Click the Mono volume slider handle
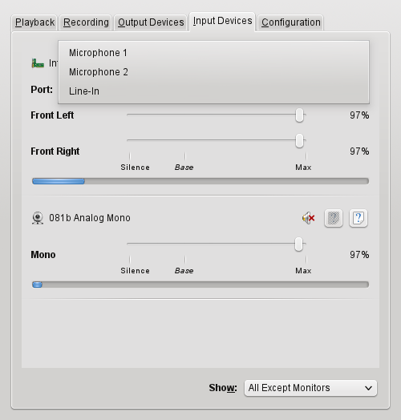Image resolution: width=401 pixels, height=420 pixels. (x=298, y=244)
